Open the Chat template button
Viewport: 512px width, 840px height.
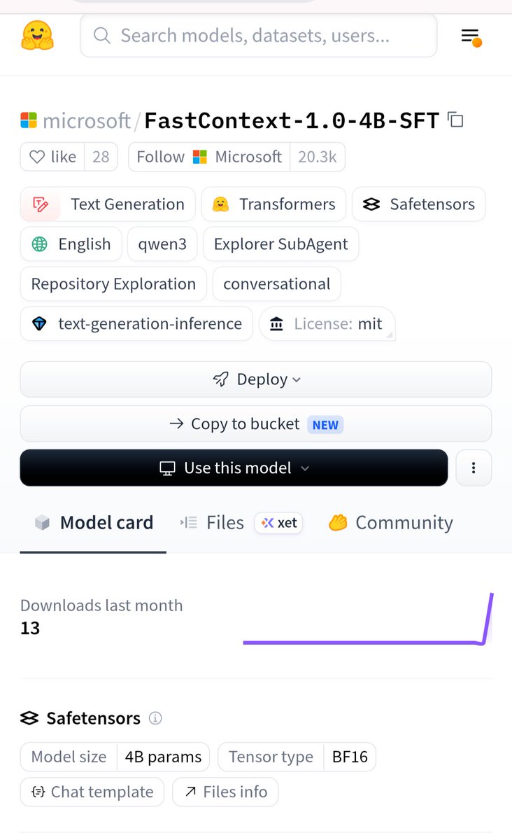pyautogui.click(x=92, y=792)
